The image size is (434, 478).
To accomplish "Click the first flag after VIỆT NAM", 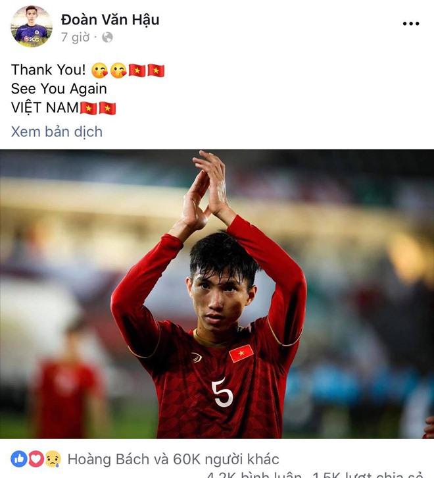I will click(89, 108).
